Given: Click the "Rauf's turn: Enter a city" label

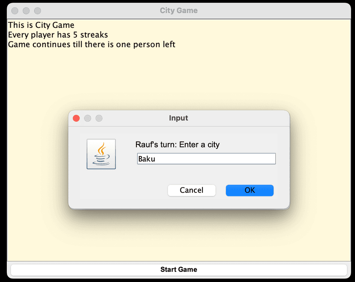Looking at the screenshot, I should pos(177,144).
